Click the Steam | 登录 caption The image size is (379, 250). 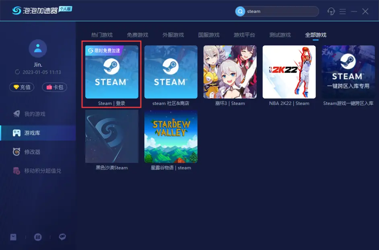click(x=112, y=103)
